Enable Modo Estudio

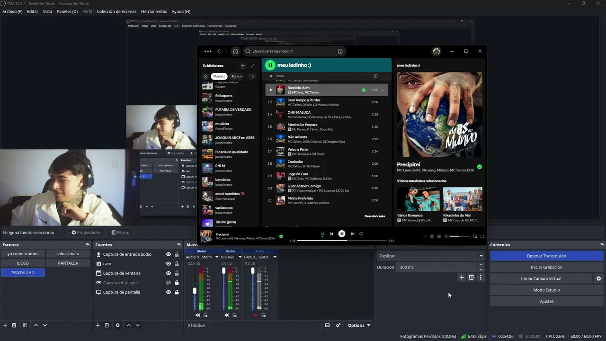point(546,290)
